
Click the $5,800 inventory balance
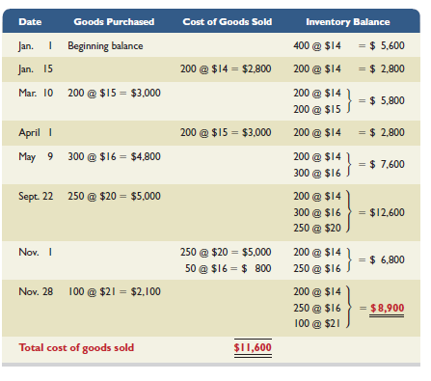[387, 100]
